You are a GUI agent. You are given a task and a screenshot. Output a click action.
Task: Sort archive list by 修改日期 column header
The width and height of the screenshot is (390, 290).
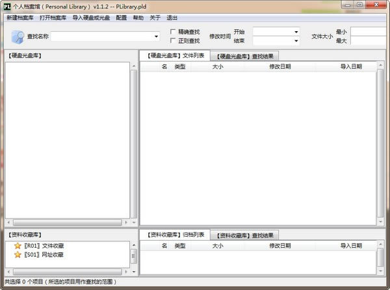pos(279,246)
